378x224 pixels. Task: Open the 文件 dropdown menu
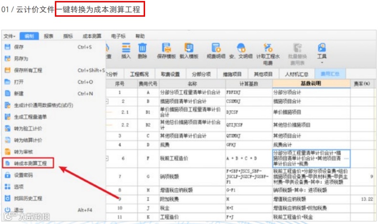pos(10,36)
